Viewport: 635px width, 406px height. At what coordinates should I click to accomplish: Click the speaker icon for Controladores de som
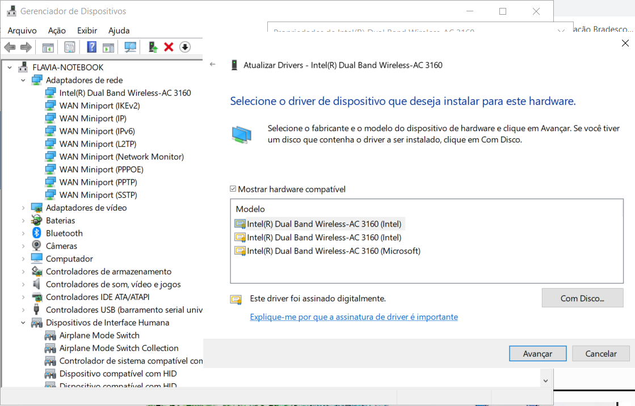coord(37,284)
